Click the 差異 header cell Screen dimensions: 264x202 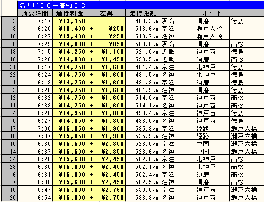[x=106, y=13]
